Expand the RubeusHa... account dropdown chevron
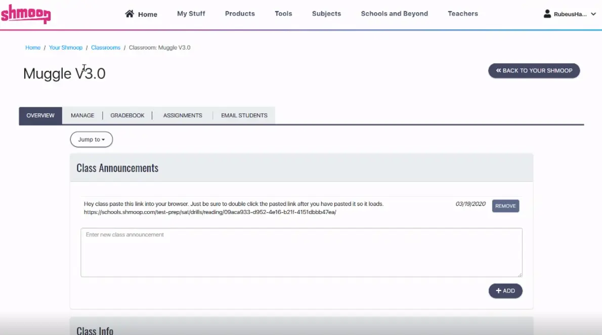The width and height of the screenshot is (602, 335). [x=593, y=14]
